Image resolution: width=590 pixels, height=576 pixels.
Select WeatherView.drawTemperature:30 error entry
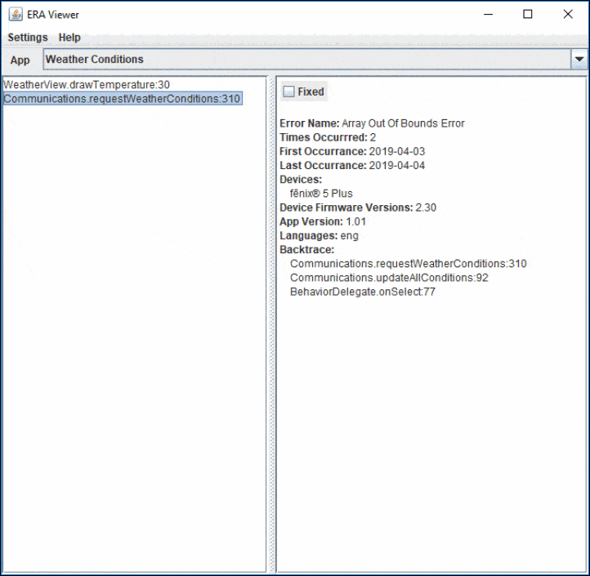pos(87,85)
